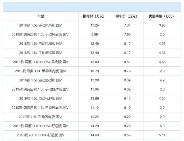
Task: Click the guide price value 14.29
Action: (x=95, y=126)
